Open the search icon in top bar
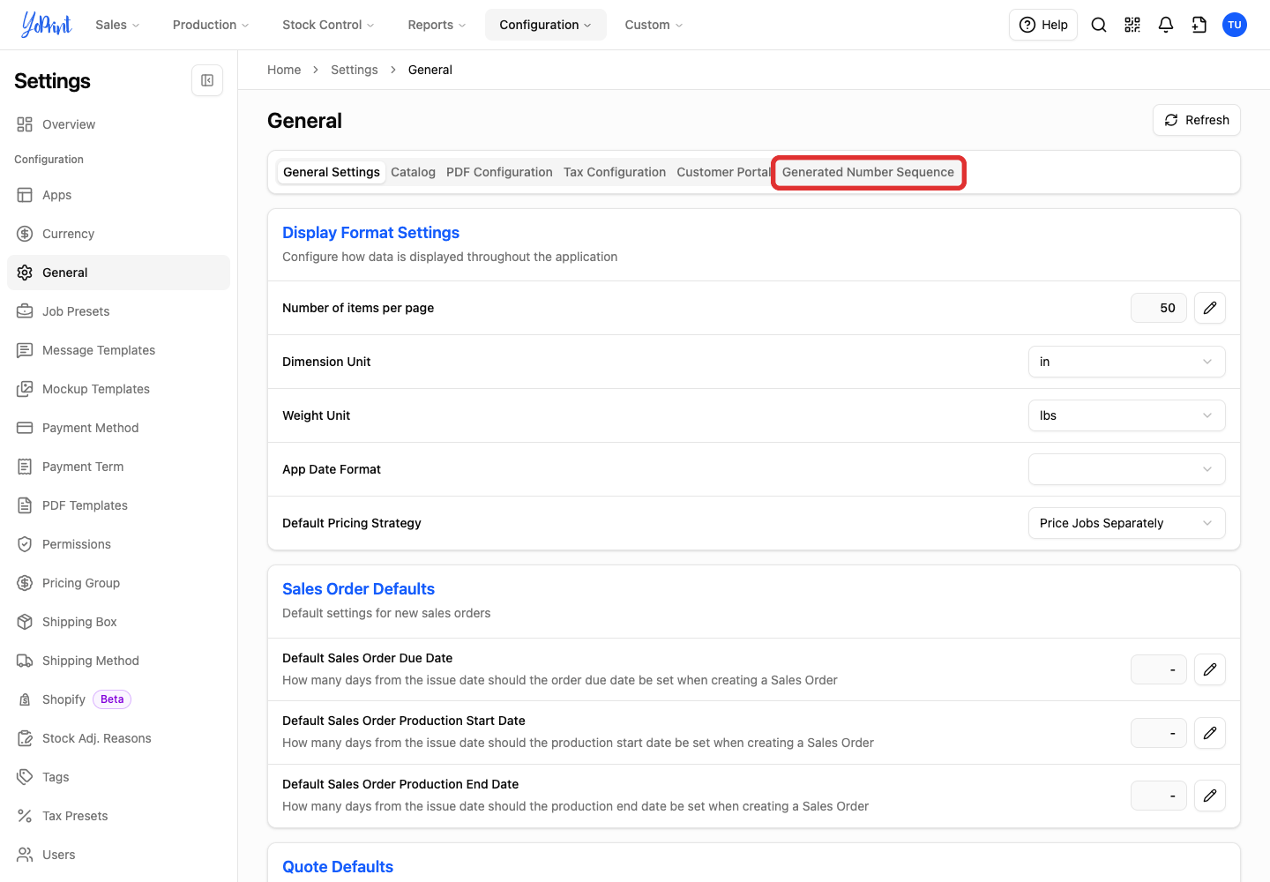1270x882 pixels. 1099,25
